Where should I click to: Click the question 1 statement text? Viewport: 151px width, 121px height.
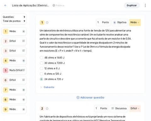(86, 41)
